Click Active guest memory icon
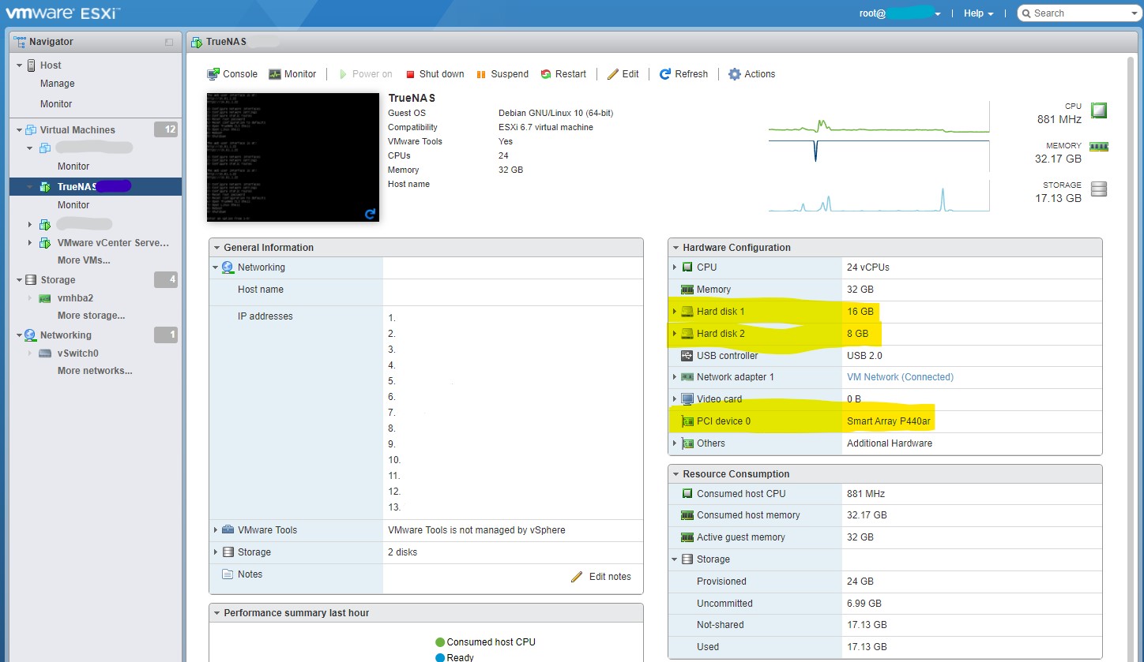This screenshot has width=1144, height=662. coord(687,537)
